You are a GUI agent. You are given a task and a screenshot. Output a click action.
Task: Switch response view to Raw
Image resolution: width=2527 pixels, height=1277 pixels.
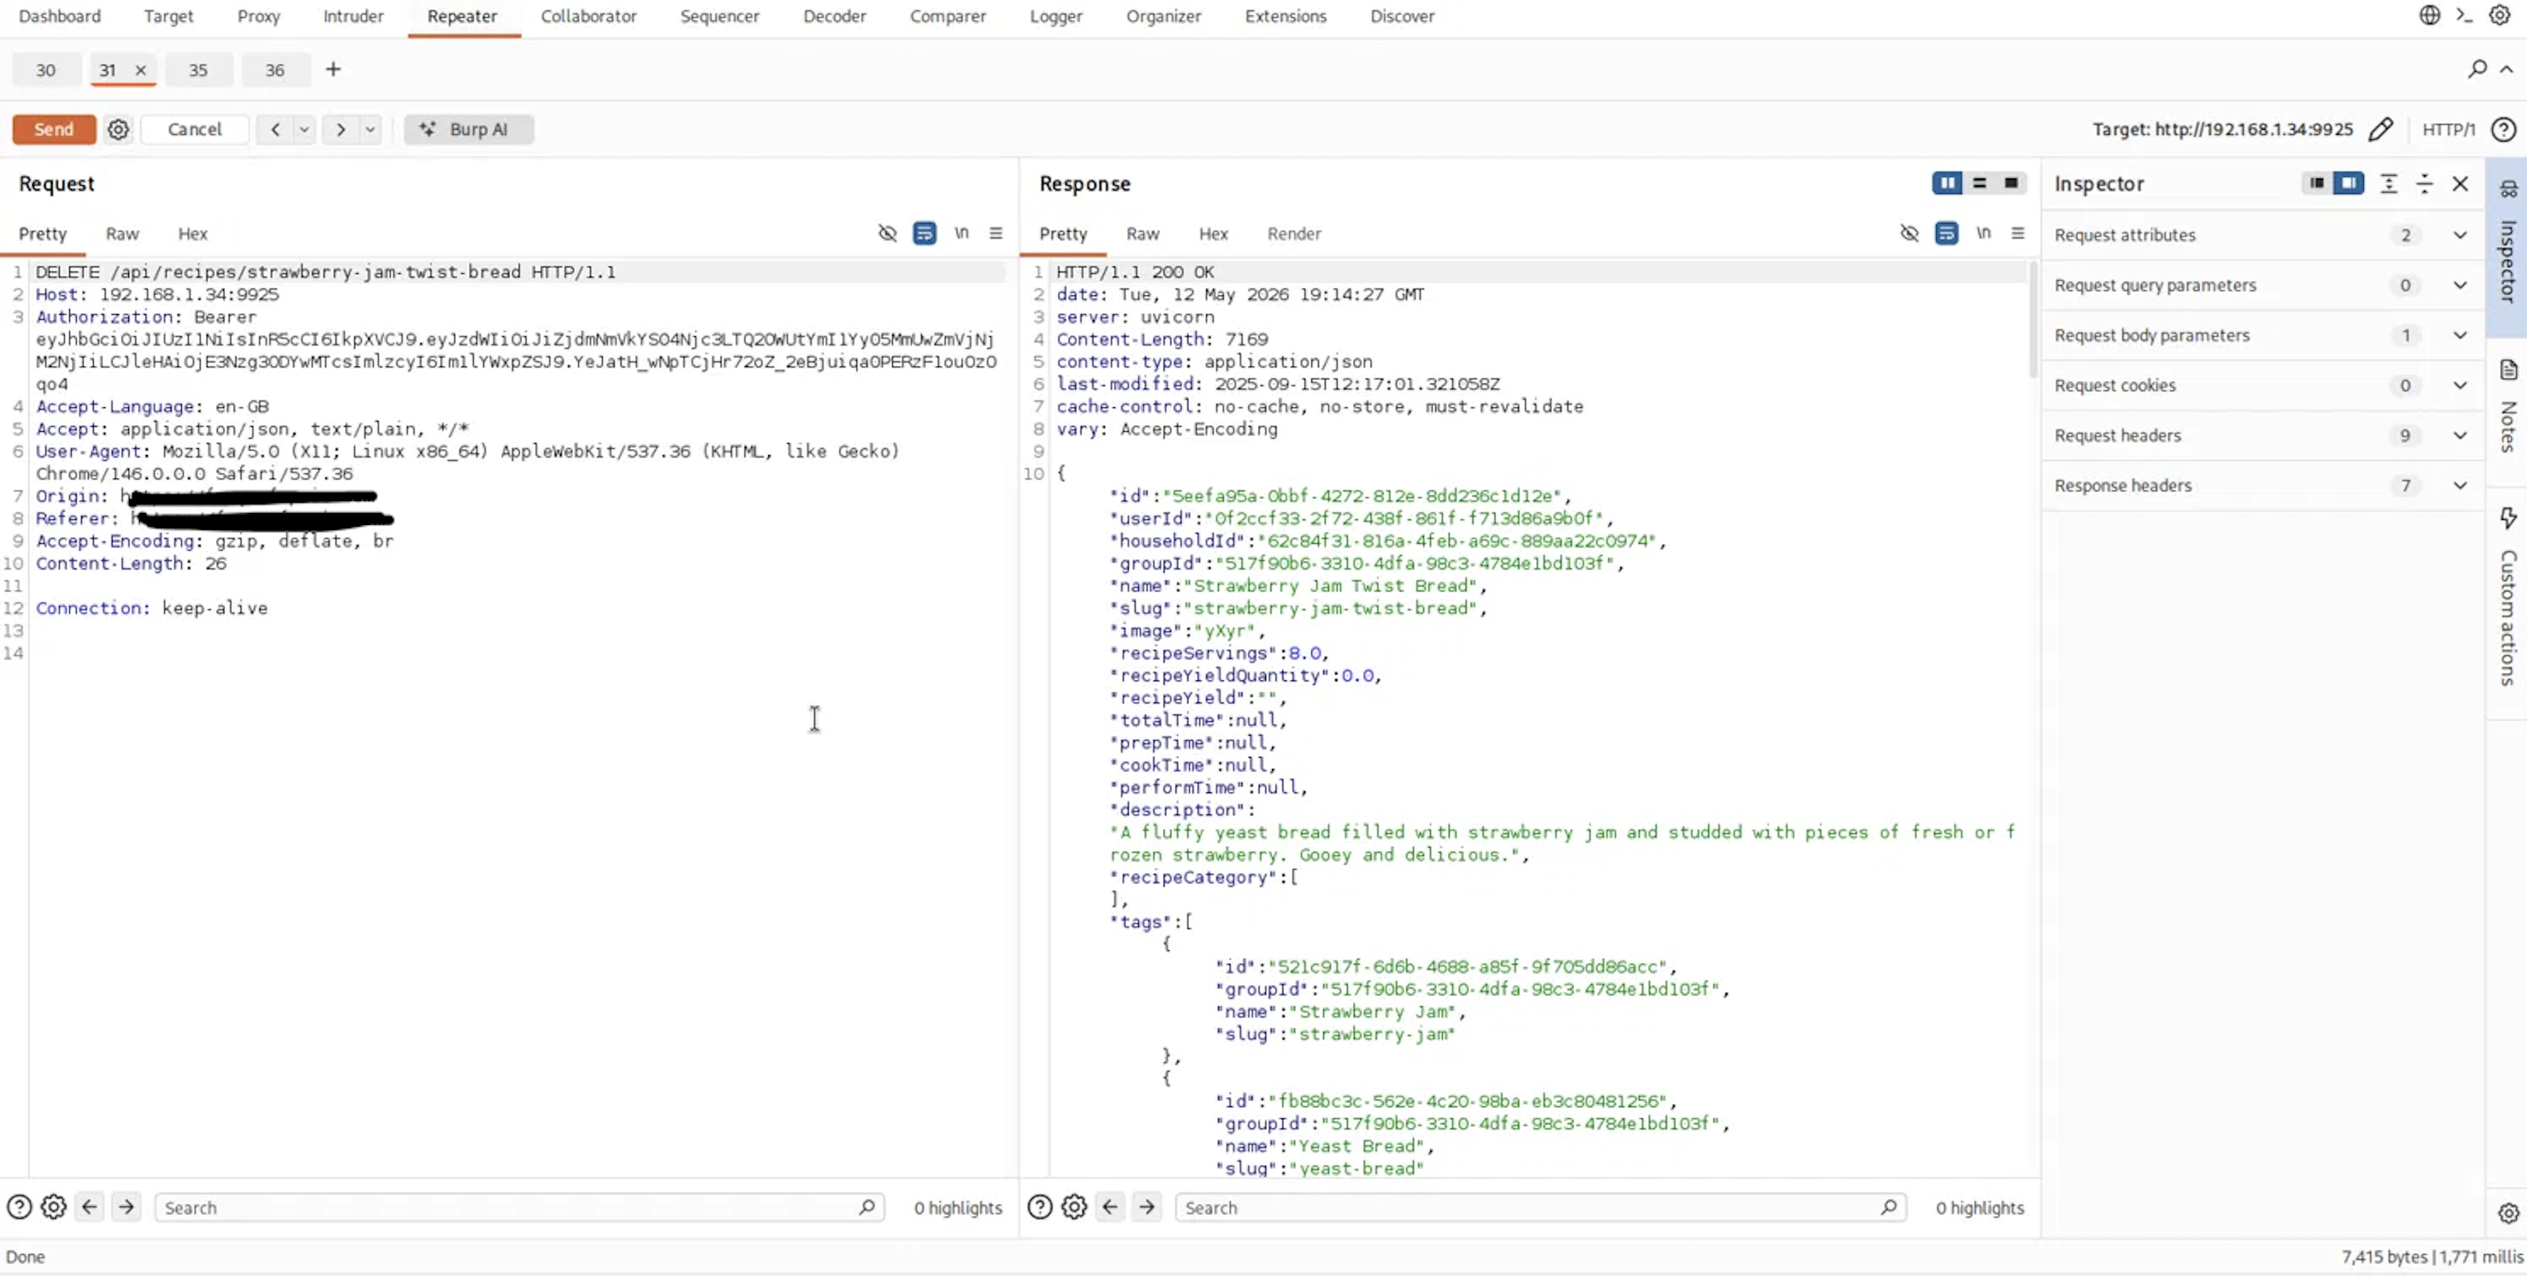click(1143, 233)
